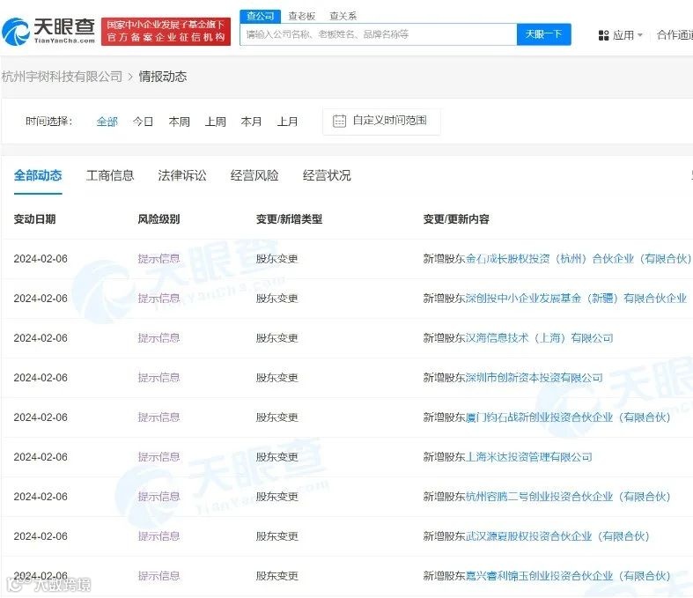Focus the company name search field
Screen dimensions: 693x598
point(379,34)
